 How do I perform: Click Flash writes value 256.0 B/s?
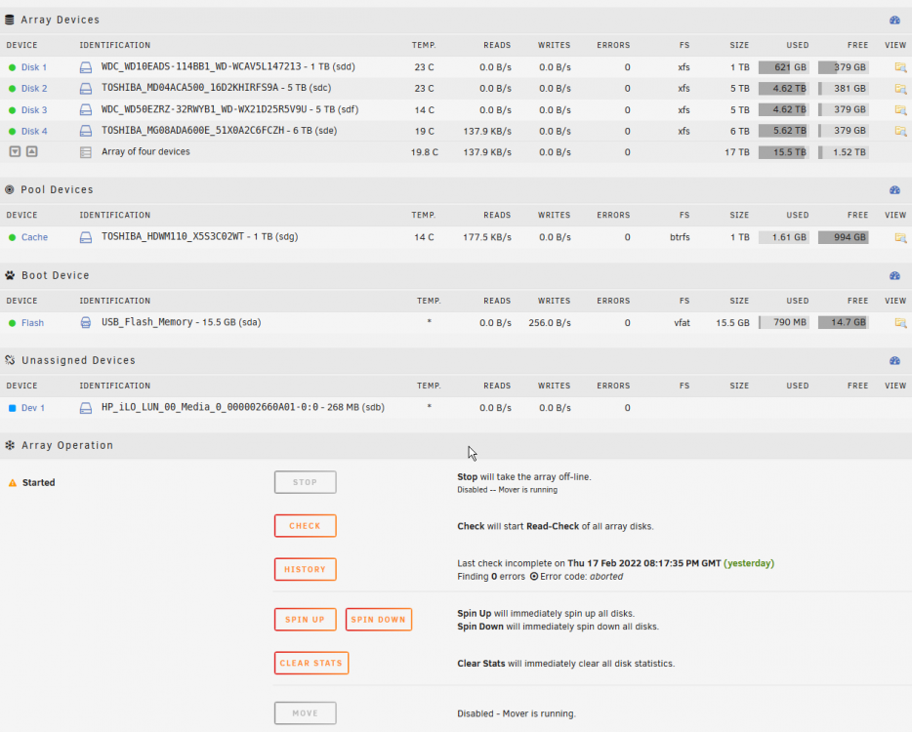549,323
